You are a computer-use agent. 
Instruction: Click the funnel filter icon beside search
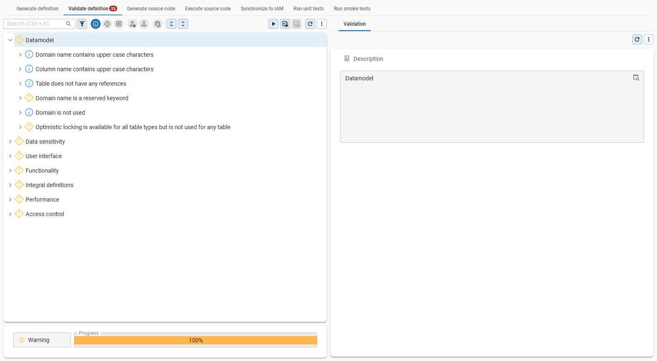[x=82, y=24]
